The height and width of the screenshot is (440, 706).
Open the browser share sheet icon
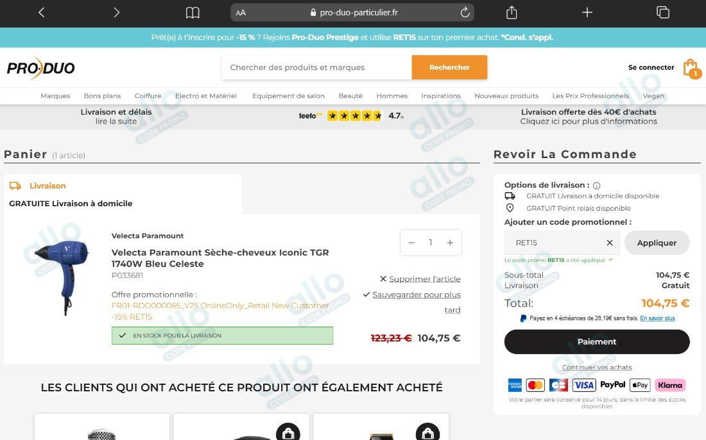[x=512, y=12]
